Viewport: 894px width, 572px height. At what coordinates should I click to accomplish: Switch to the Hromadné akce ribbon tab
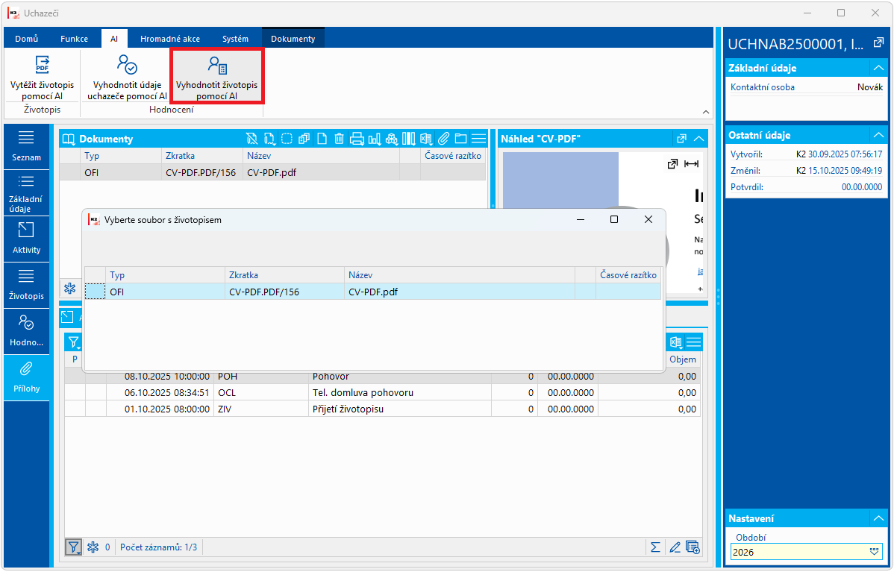tap(170, 39)
